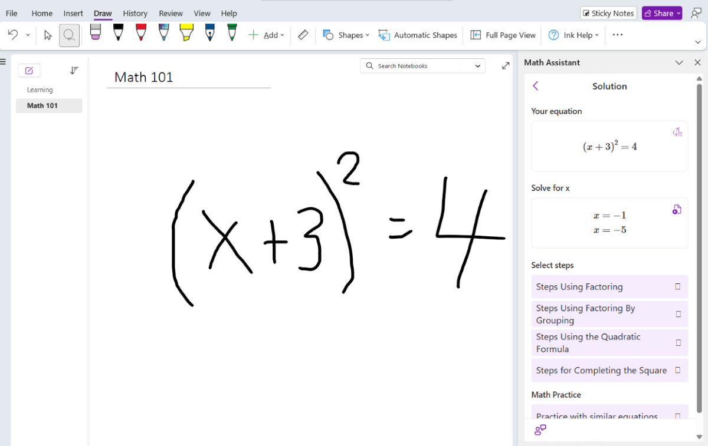Pick the blue fountain pen

click(209, 32)
